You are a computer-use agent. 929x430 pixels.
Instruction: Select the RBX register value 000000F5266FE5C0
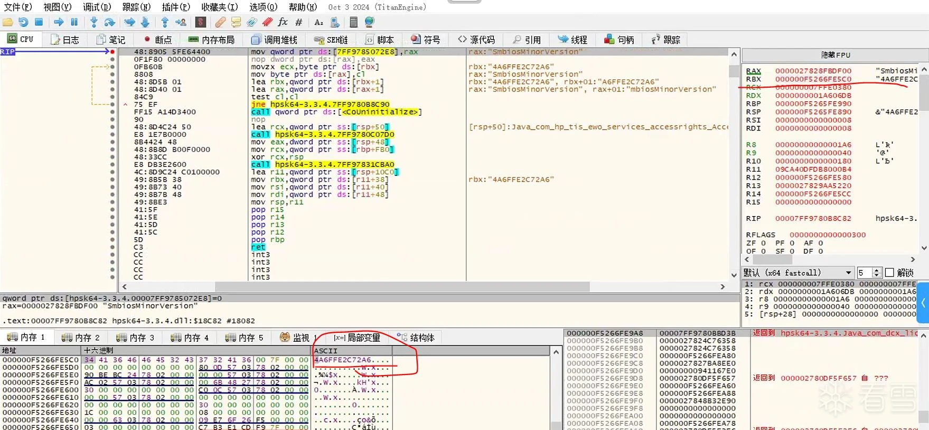coord(813,79)
